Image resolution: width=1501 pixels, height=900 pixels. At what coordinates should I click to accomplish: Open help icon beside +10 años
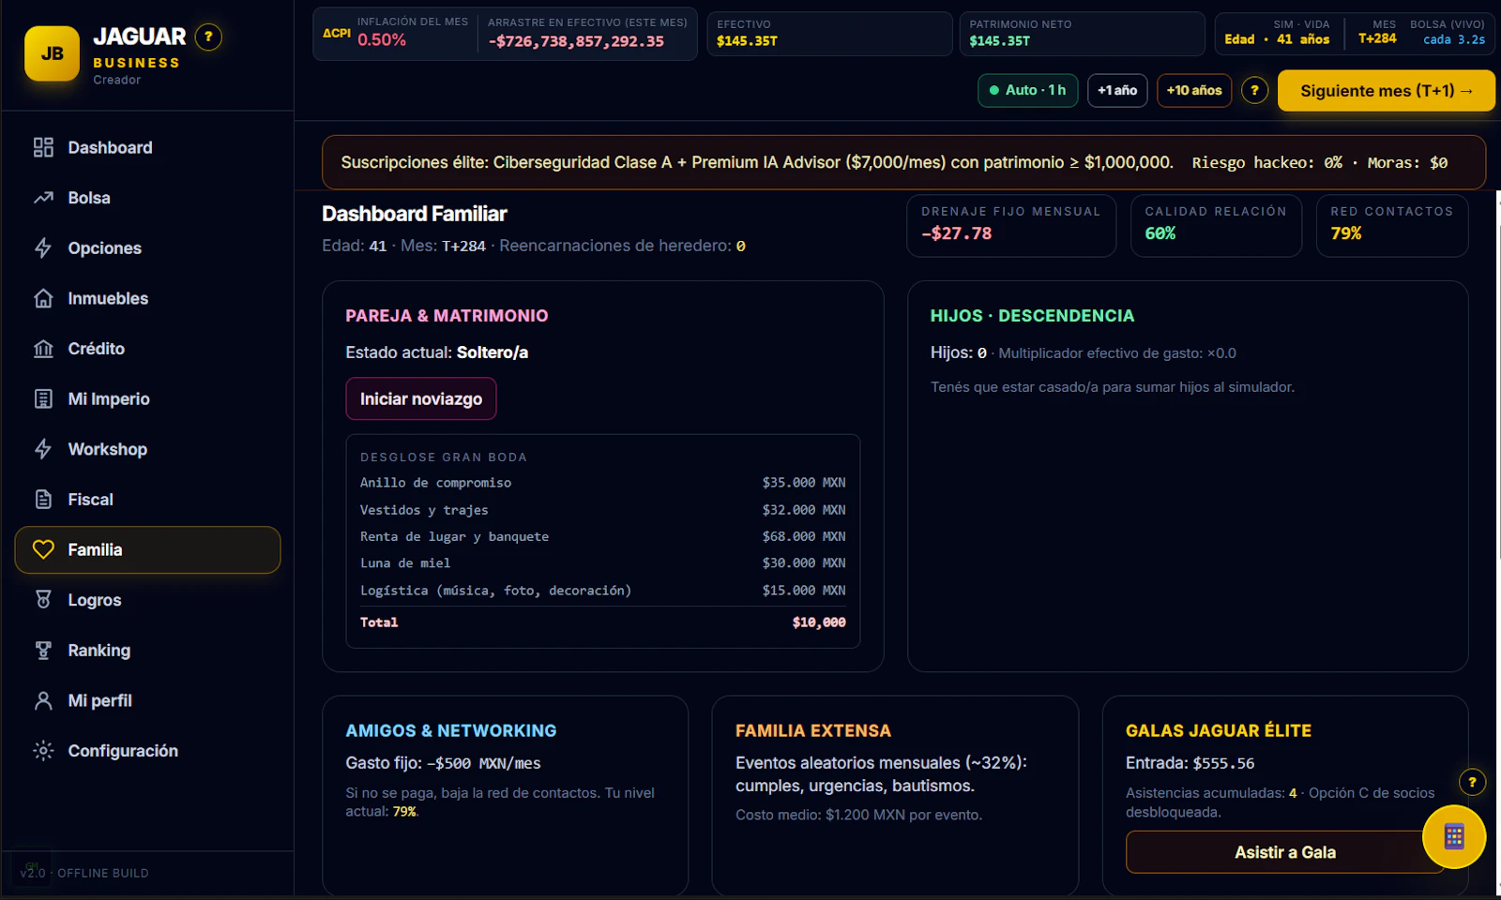1254,90
